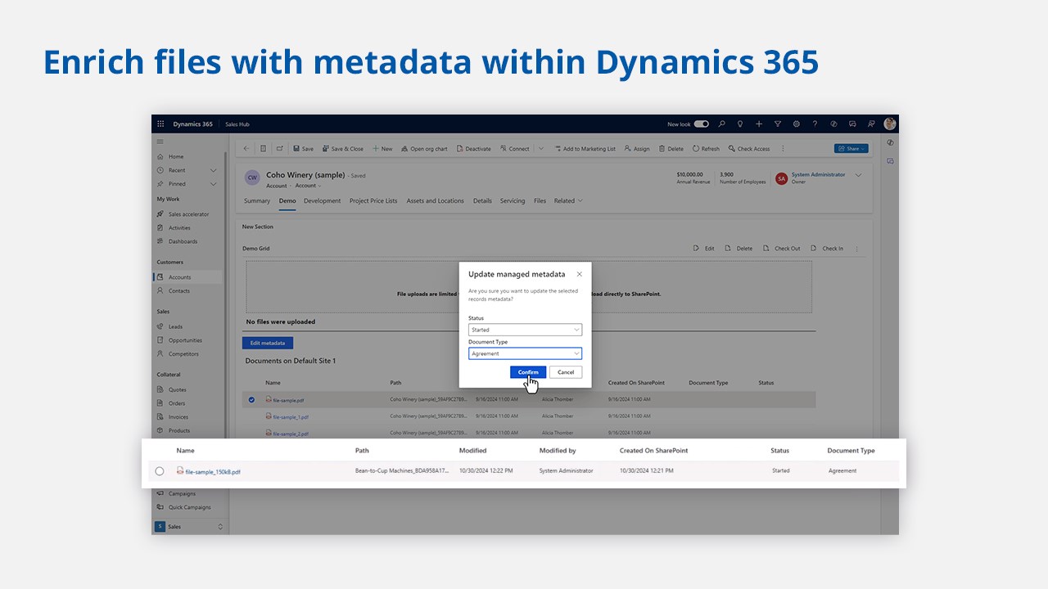Click the plus quick-create icon in top bar
Viewport: 1048px width, 589px height.
(759, 124)
